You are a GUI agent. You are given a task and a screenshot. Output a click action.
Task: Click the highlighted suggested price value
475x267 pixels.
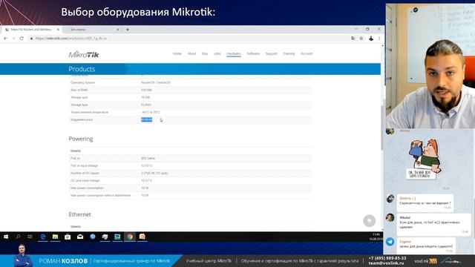pos(147,120)
